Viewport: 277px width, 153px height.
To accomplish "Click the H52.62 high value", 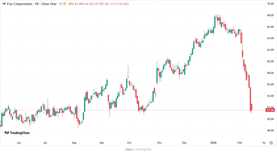I will point(83,4).
